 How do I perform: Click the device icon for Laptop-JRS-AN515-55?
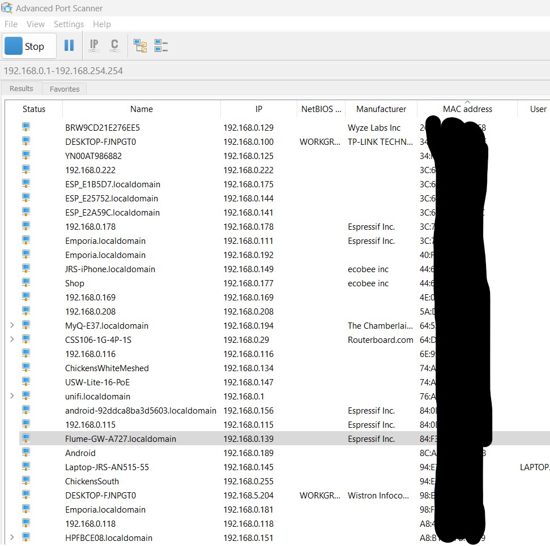point(26,466)
